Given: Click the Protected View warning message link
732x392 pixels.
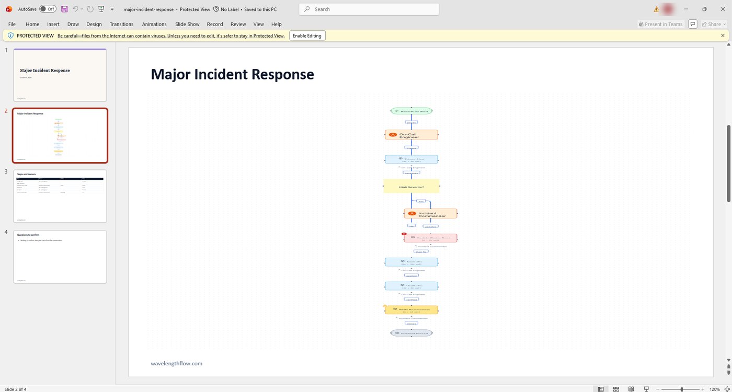Looking at the screenshot, I should click(x=171, y=36).
